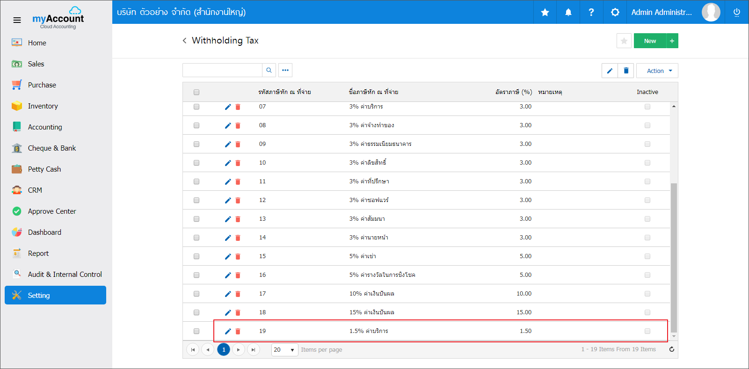
Task: Toggle Inactive checkbox for row 18
Action: [x=647, y=312]
